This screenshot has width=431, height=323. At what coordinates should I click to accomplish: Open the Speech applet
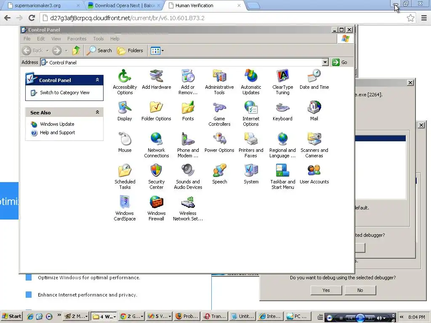click(219, 174)
